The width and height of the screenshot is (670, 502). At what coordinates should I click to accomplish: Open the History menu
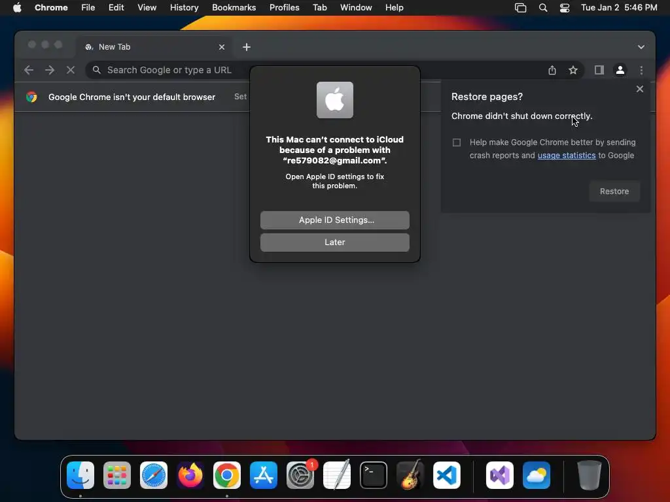[x=184, y=8]
